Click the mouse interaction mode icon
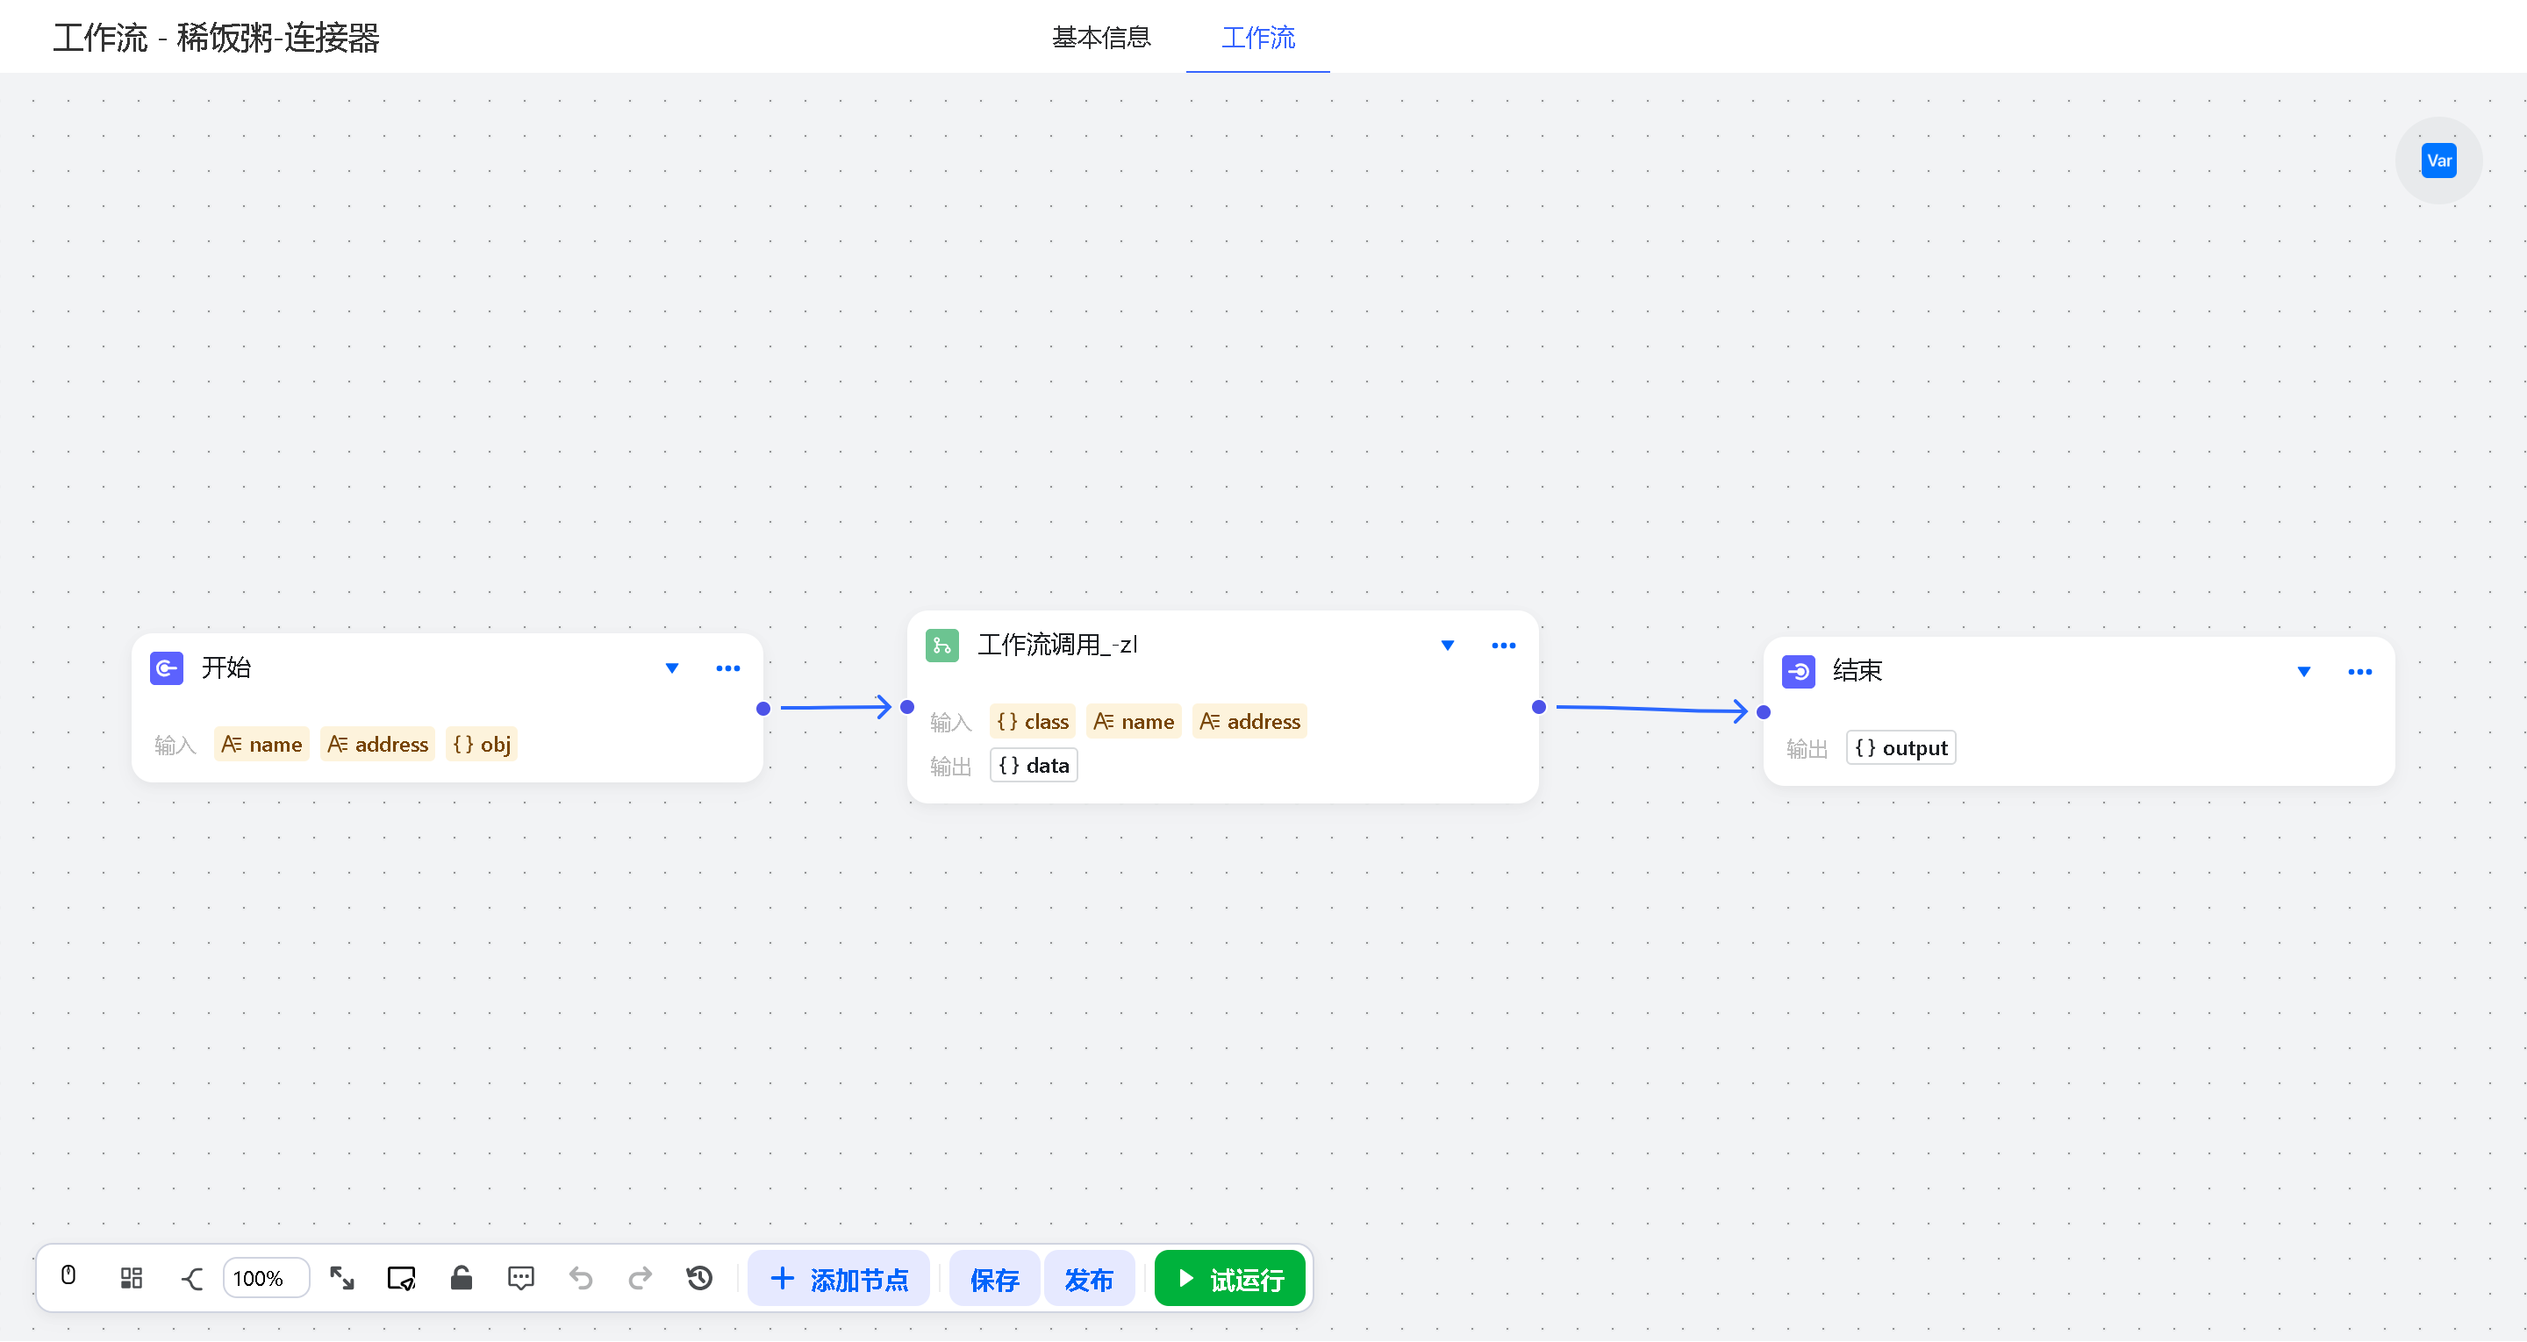 [68, 1277]
